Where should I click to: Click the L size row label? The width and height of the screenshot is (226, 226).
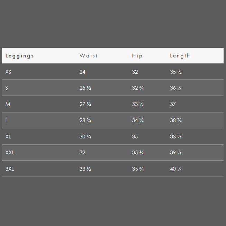click(x=7, y=120)
